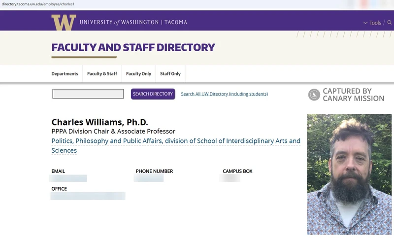The height and width of the screenshot is (238, 394).
Task: Switch to the Staff Only tab
Action: click(170, 73)
